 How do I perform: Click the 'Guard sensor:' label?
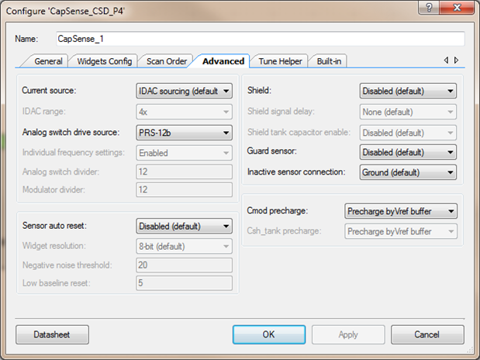(x=272, y=151)
